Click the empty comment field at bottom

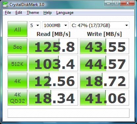click(x=68, y=113)
